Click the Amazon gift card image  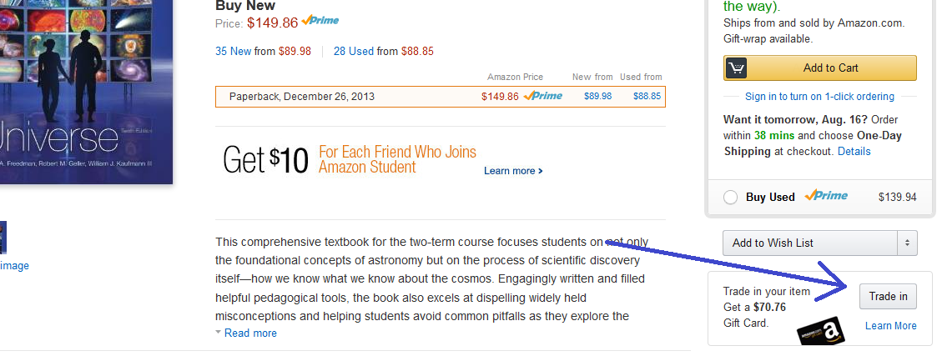click(821, 333)
